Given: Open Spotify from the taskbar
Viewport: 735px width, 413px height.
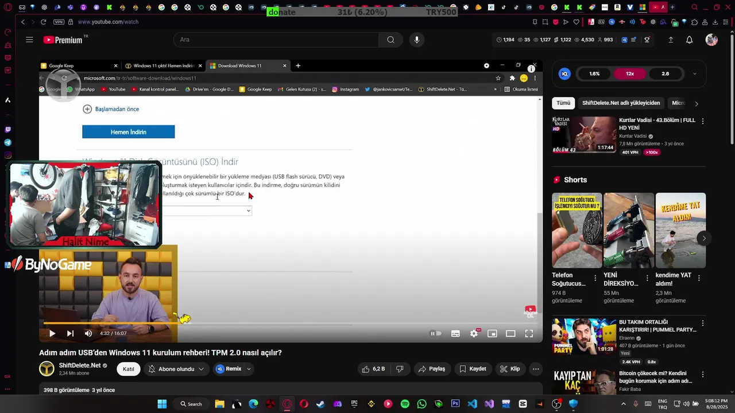Looking at the screenshot, I should coord(405,404).
